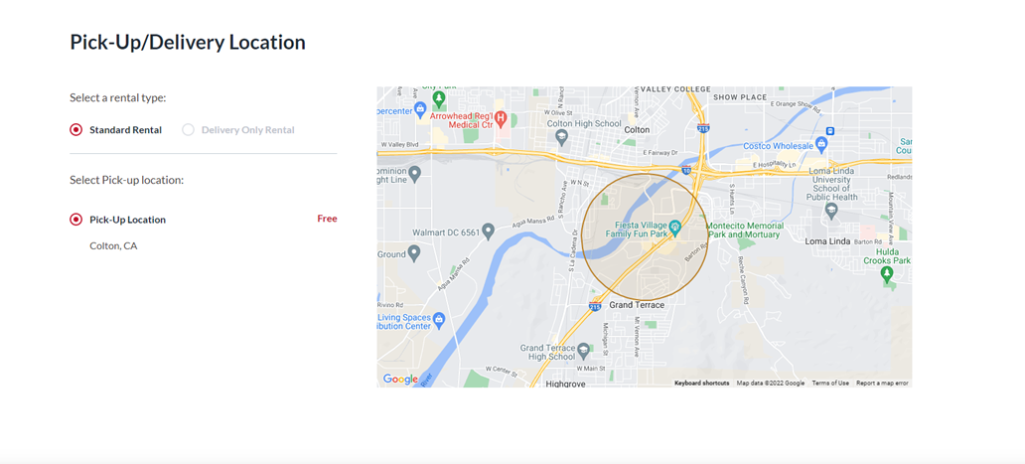Choose the Delivery Only Rental option
This screenshot has height=464, width=1025.
[188, 130]
